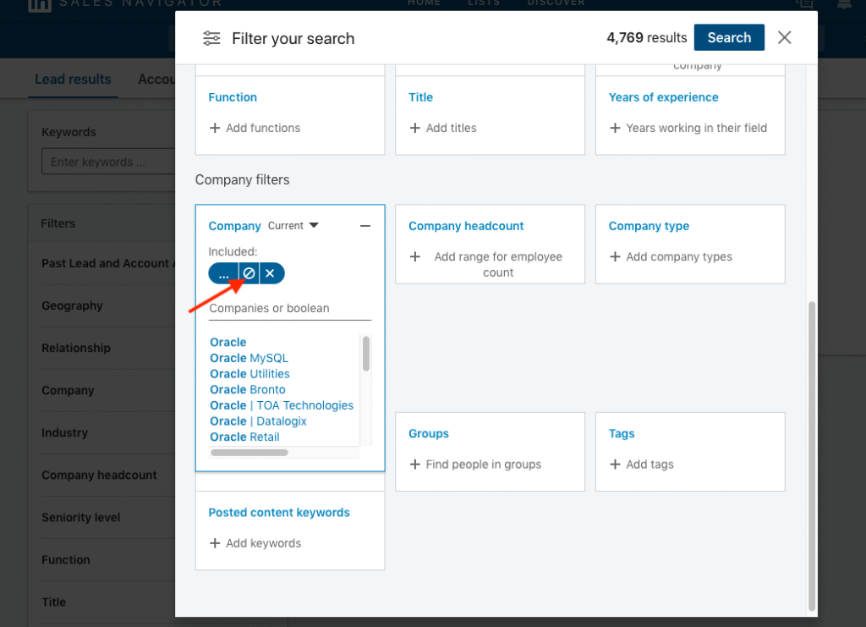
Task: Select Oracle MySQL suggestion
Action: click(x=249, y=359)
